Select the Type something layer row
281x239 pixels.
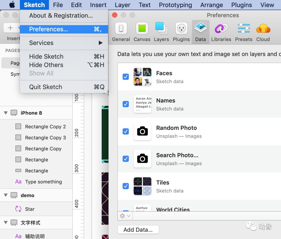tap(36, 182)
